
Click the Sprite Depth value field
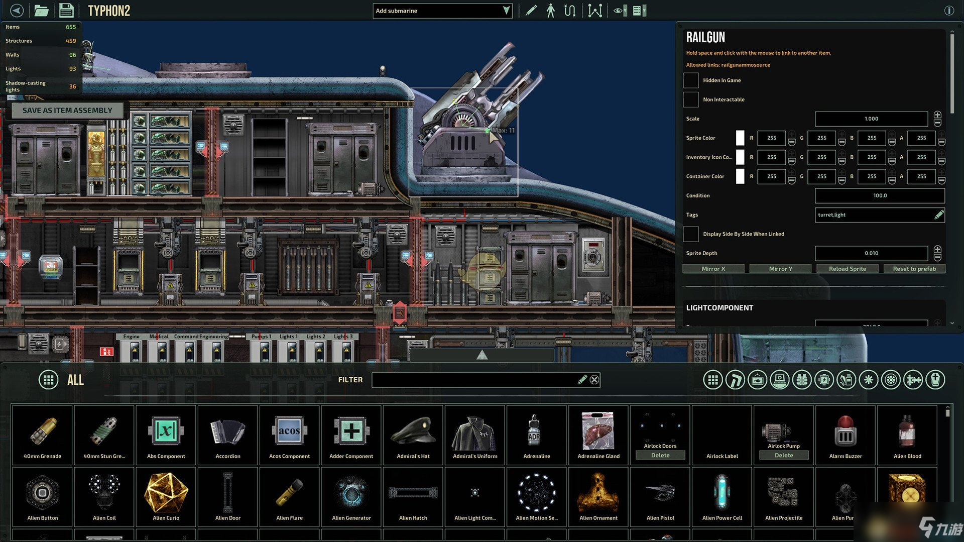(871, 253)
